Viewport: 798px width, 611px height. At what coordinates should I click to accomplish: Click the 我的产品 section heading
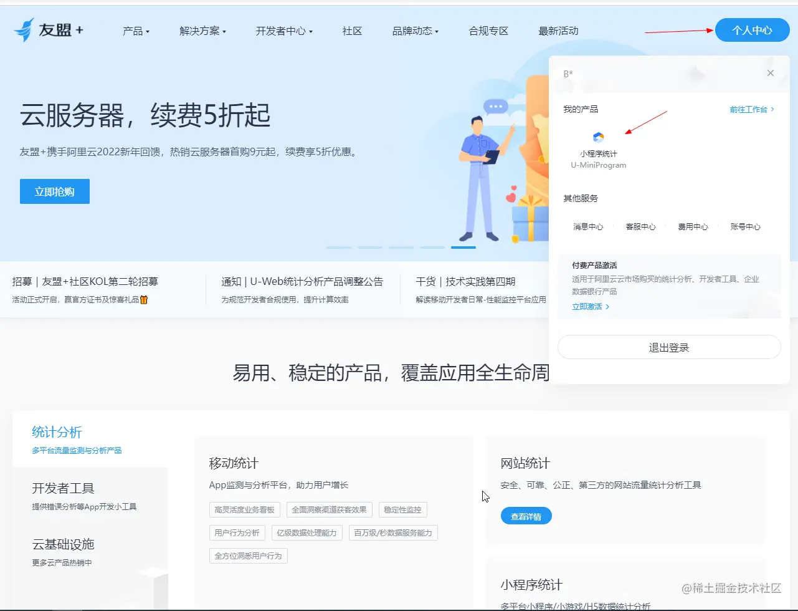click(x=581, y=109)
